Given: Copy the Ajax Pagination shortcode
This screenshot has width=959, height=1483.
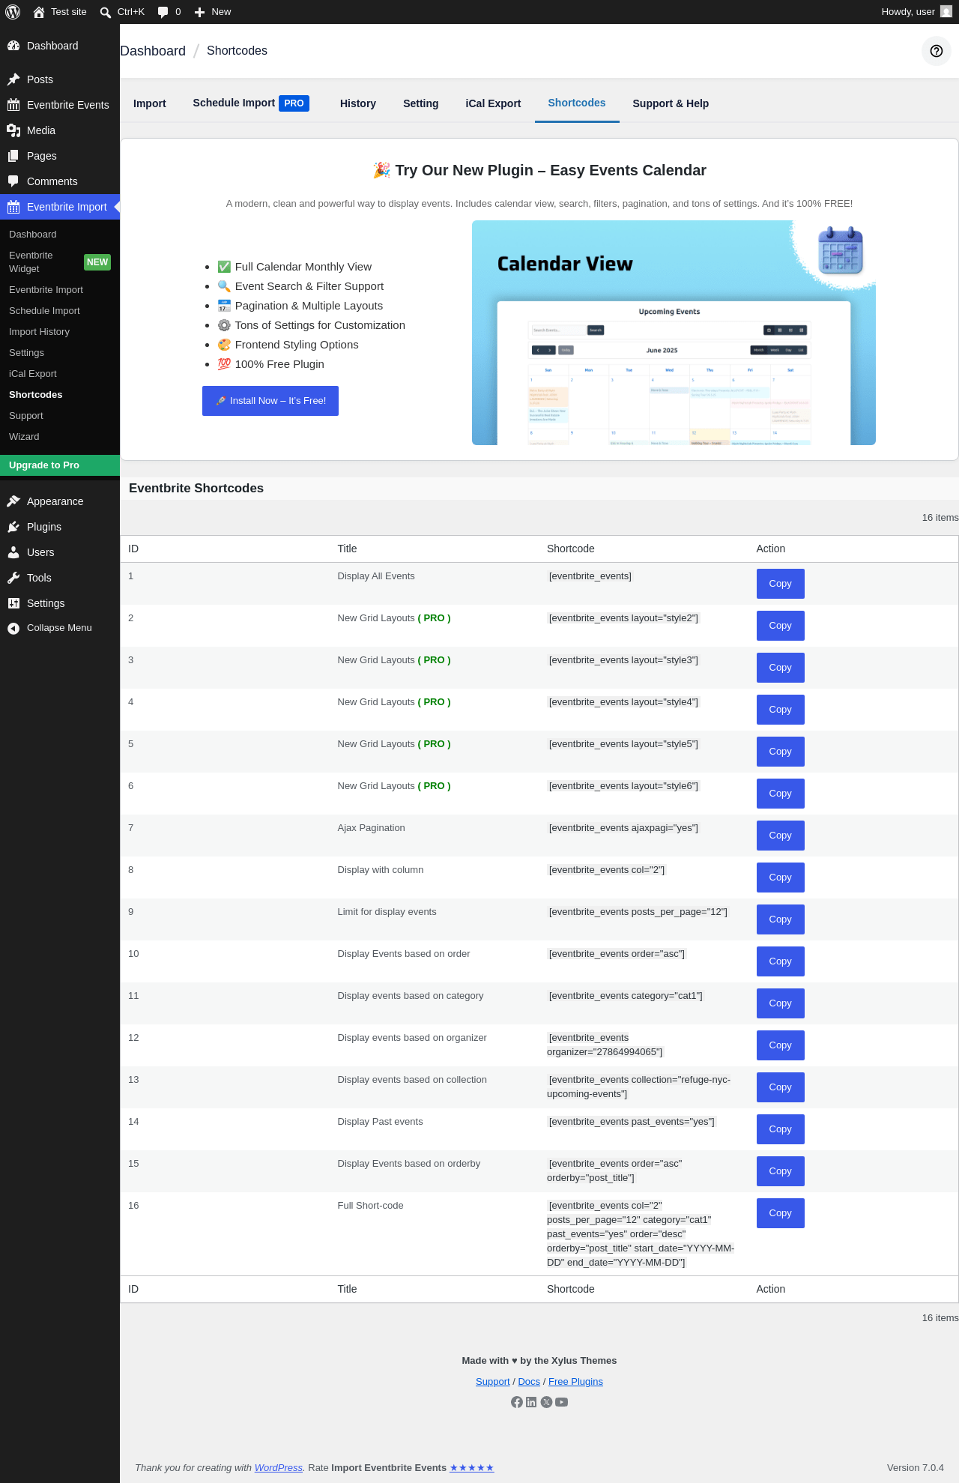Looking at the screenshot, I should coord(780,836).
